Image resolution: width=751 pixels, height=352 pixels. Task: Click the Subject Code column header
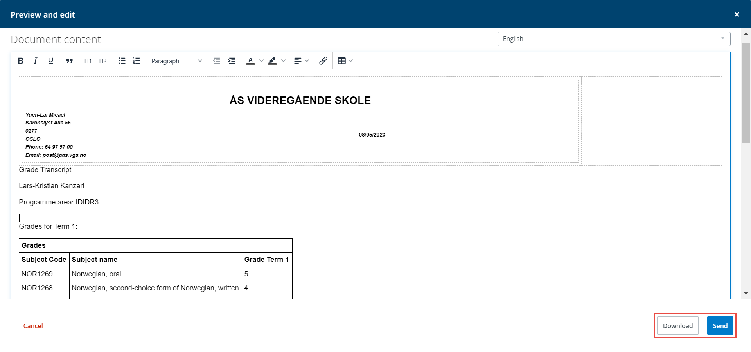[44, 260]
